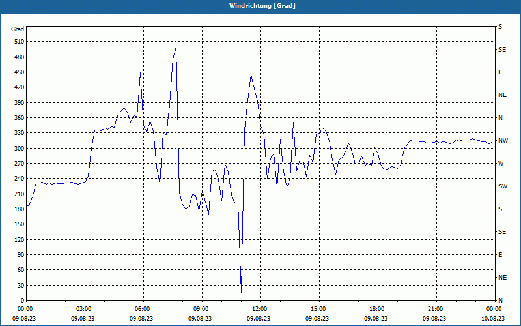Click the 120 y-axis value
Screen dimensions: 521x326
(20, 239)
